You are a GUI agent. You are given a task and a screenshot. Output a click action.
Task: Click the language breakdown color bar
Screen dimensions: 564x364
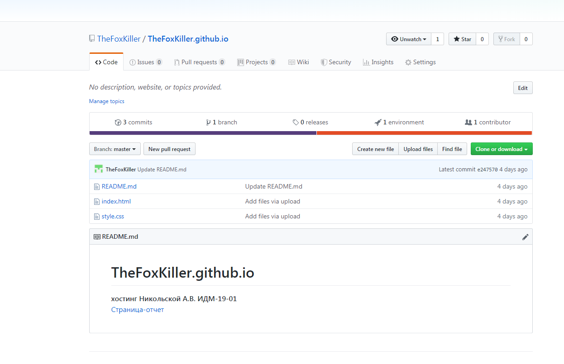(311, 133)
